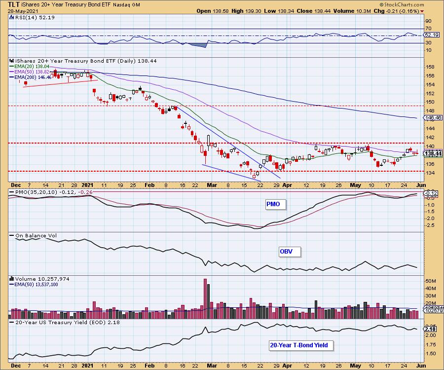Click the Low 138.34 value in the header
Screen dimensions: 444x370
pyautogui.click(x=279, y=11)
